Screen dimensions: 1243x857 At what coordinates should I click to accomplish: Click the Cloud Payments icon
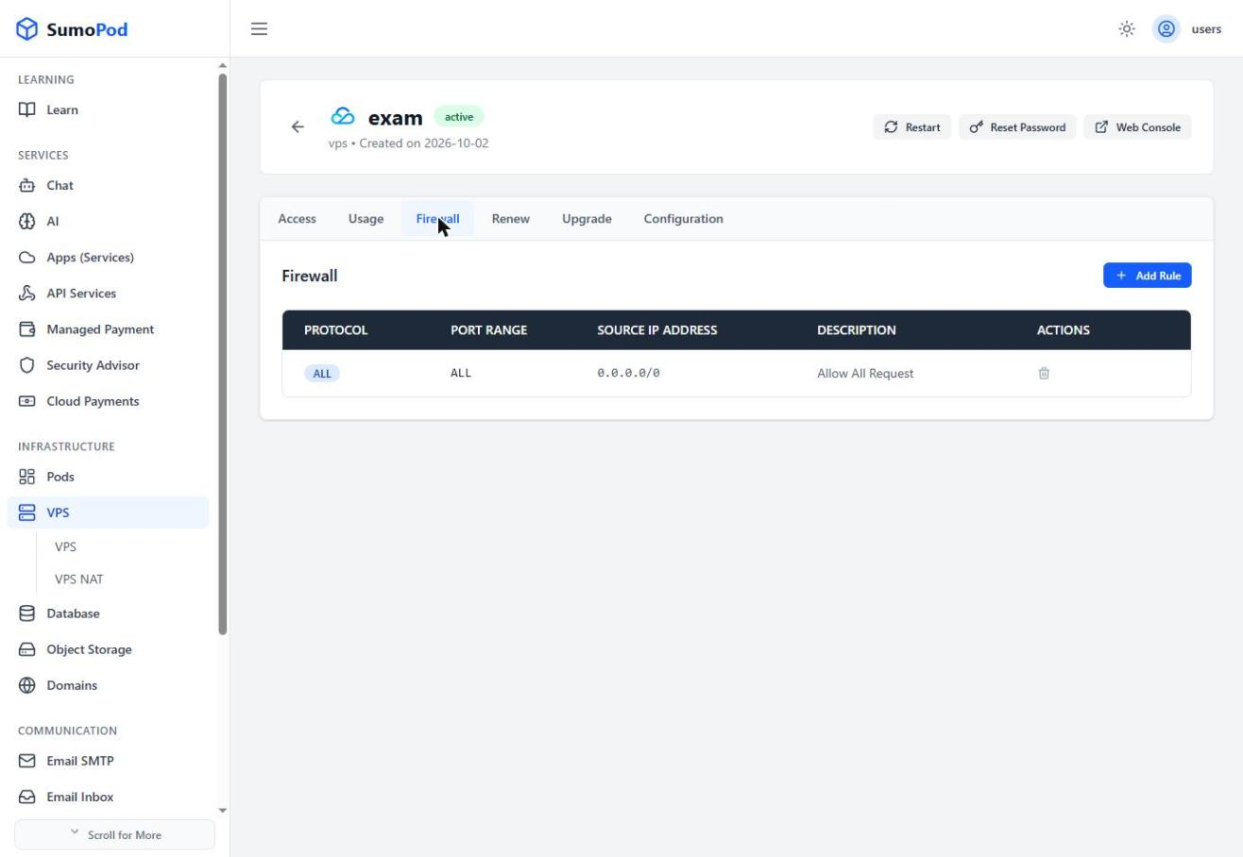coord(27,401)
